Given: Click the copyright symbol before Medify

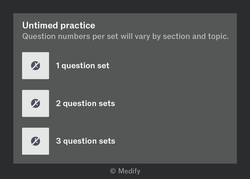Looking at the screenshot, I should tap(113, 171).
